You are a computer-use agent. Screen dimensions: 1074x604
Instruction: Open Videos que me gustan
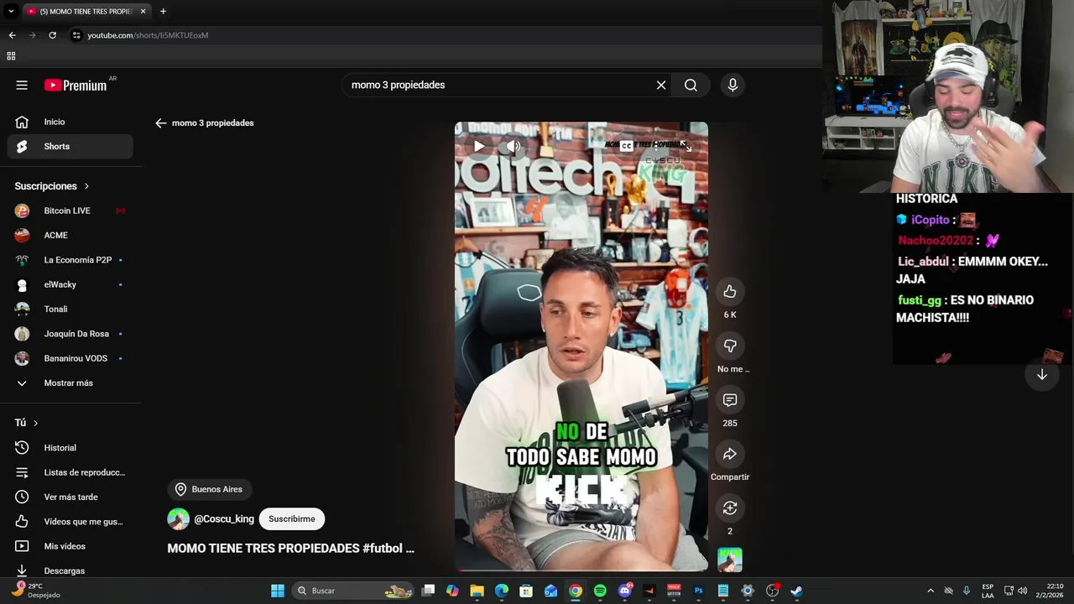(x=70, y=522)
